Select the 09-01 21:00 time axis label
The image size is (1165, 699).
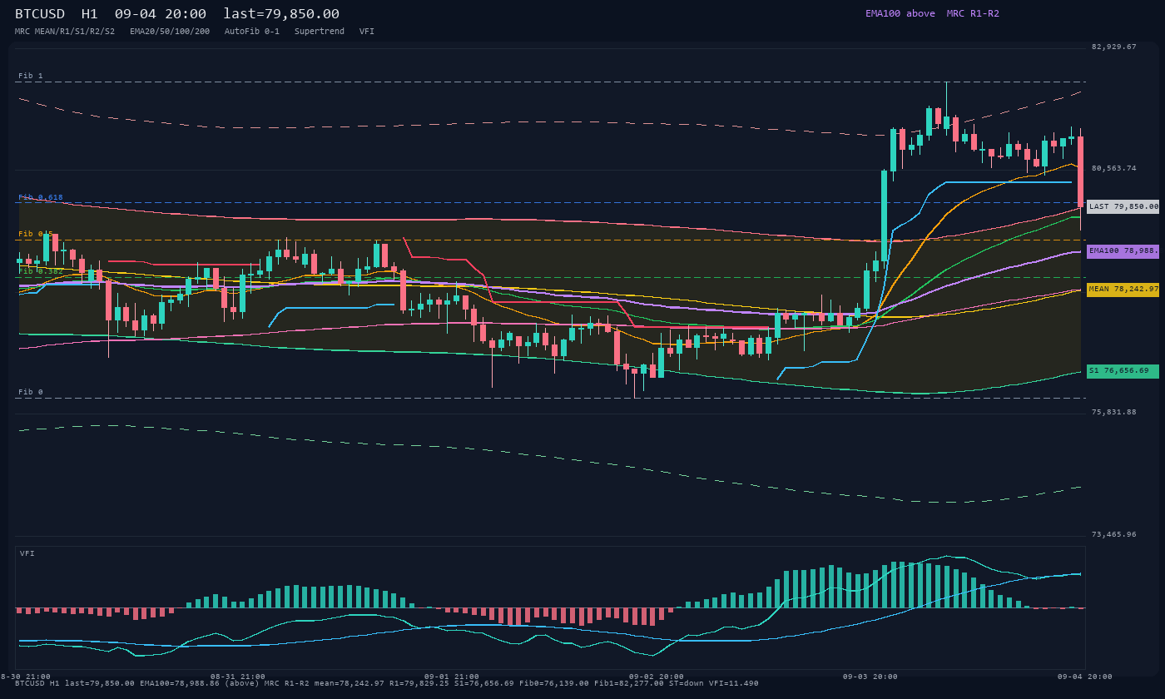click(x=452, y=677)
